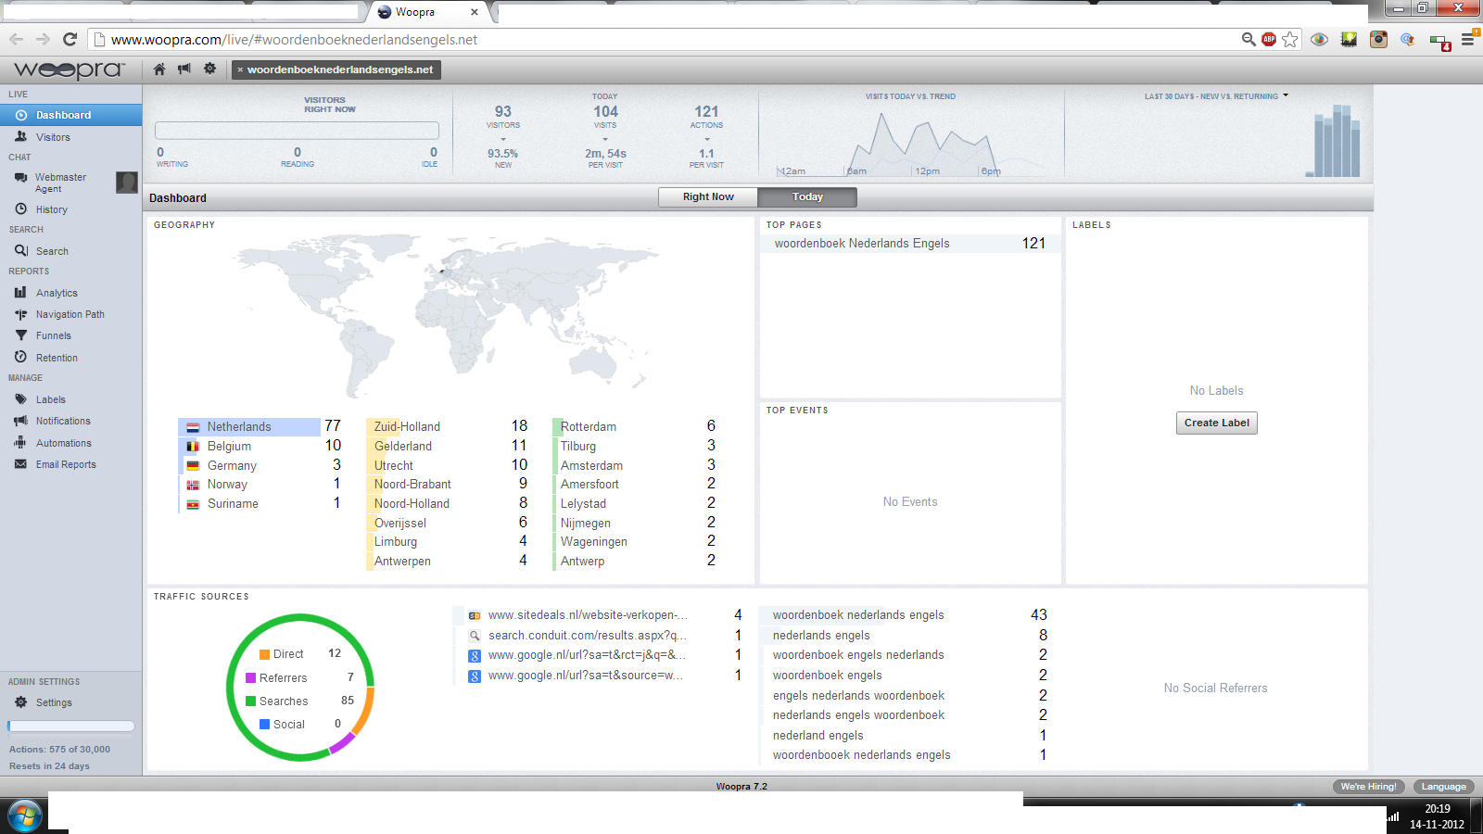Click the Email Reports envelope icon
Screen dimensions: 1483x834
coord(20,464)
